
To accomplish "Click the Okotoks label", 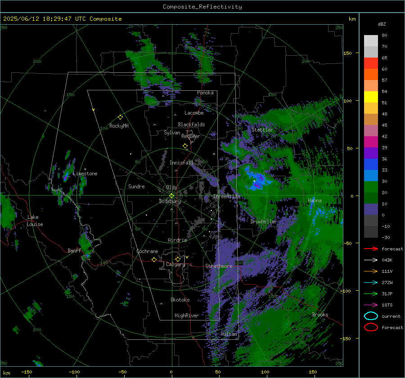I will 180,300.
